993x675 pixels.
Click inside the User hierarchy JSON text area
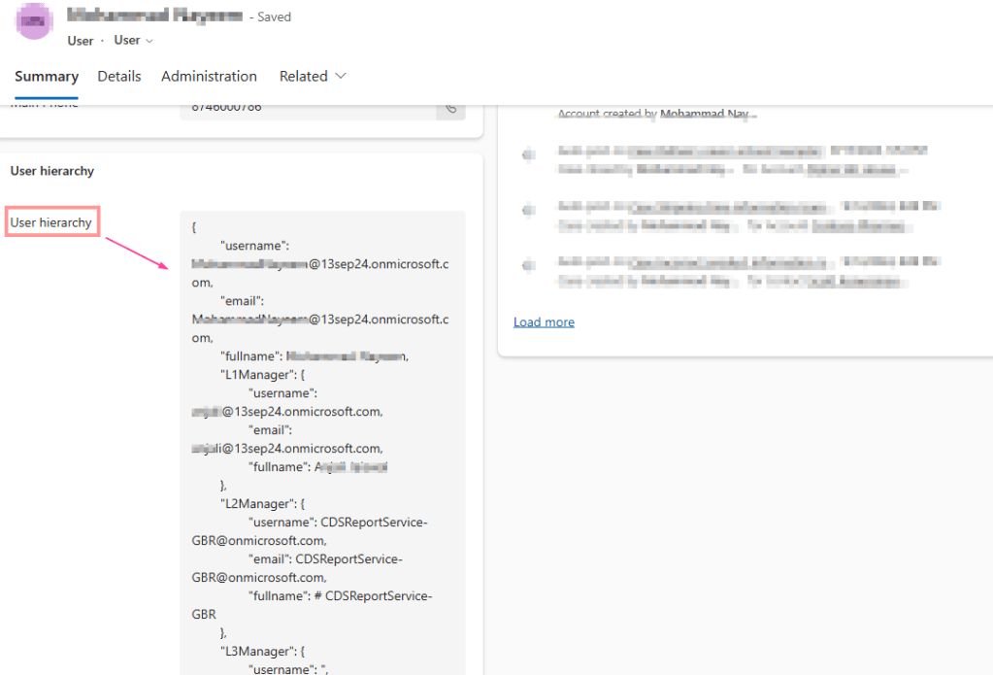(322, 437)
